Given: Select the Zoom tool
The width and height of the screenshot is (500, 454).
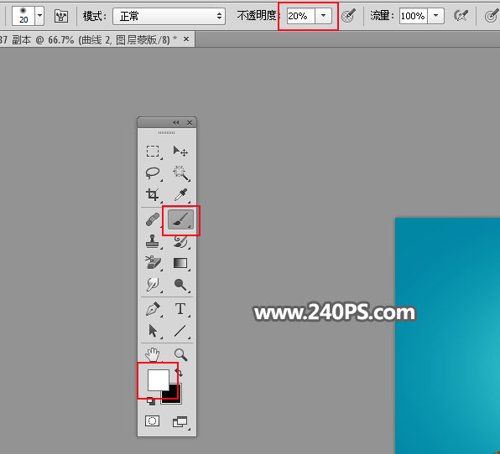Looking at the screenshot, I should pos(180,354).
